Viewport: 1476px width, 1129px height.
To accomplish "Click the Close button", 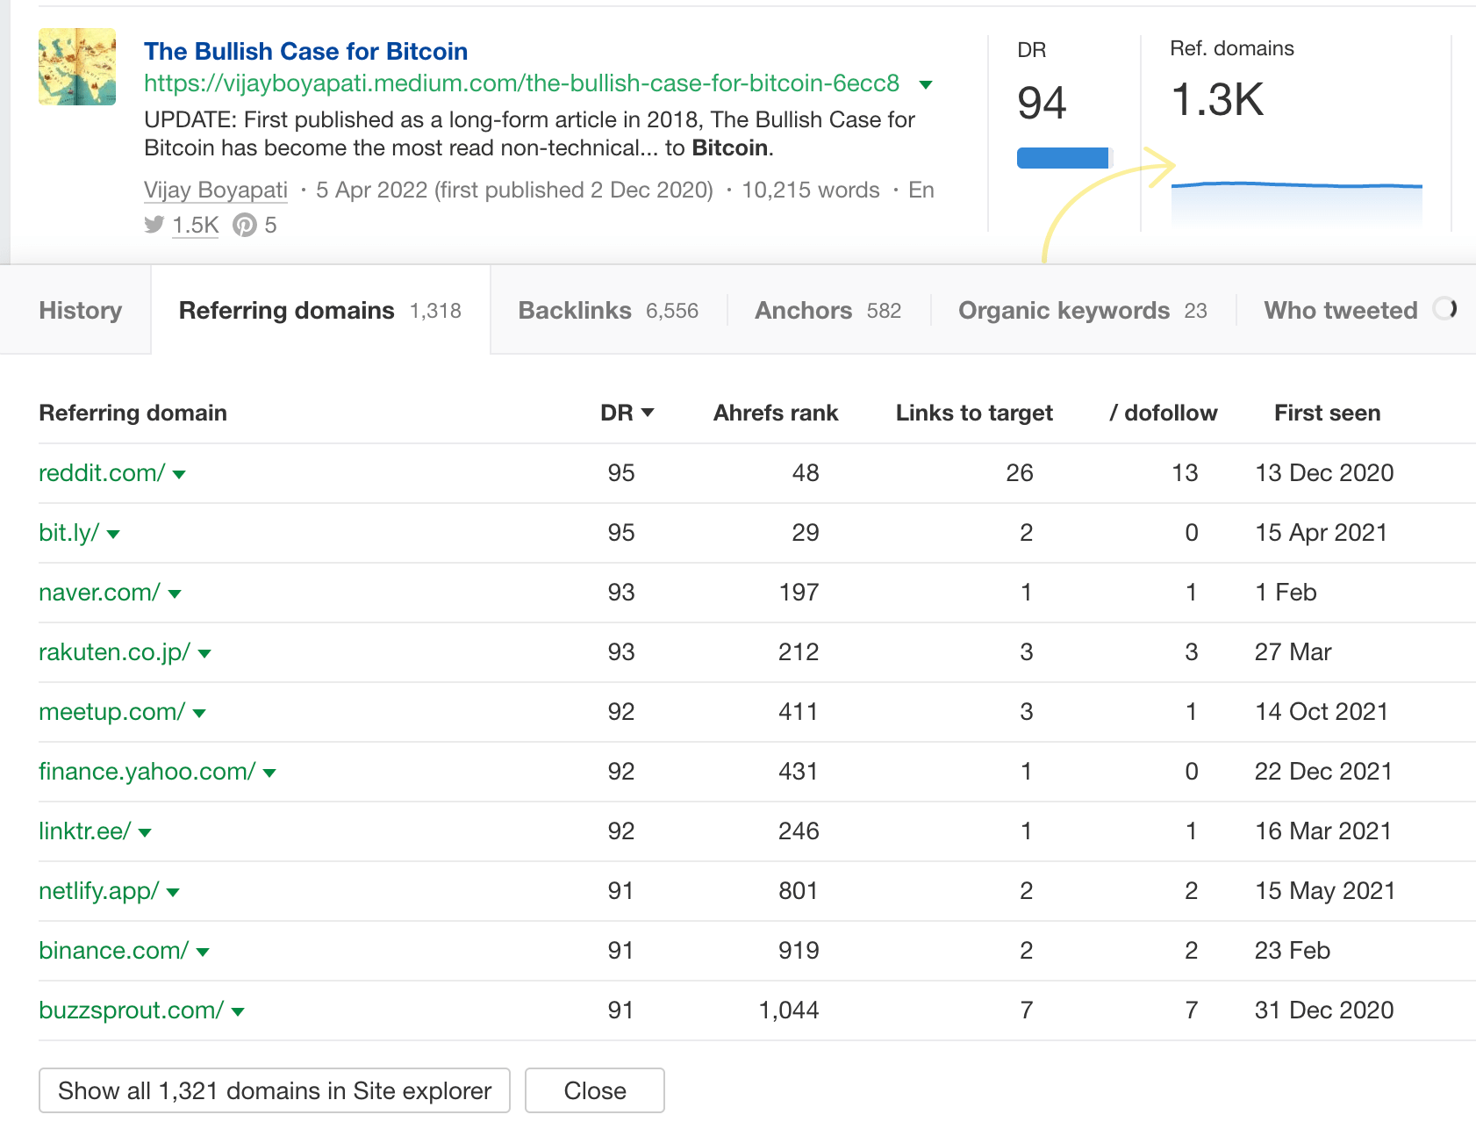I will (x=594, y=1090).
